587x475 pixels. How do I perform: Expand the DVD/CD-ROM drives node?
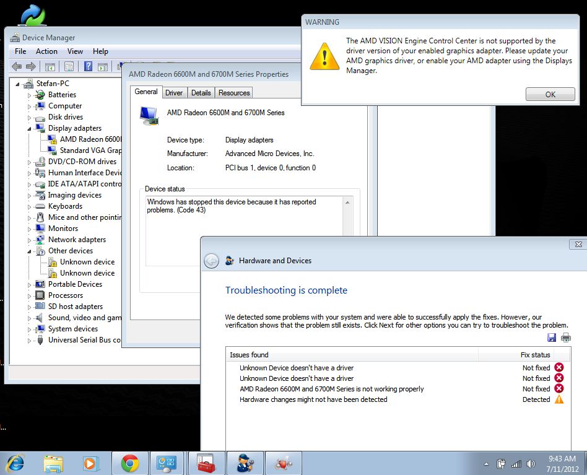[29, 162]
